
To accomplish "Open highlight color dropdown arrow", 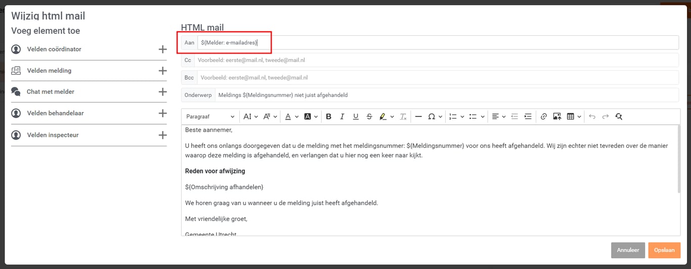I will [392, 117].
